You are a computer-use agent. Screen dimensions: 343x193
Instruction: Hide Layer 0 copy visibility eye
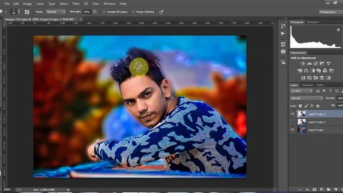[293, 130]
